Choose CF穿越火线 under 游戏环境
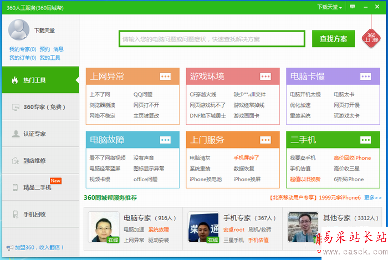Screen dimensions: 388x260 pyautogui.click(x=203, y=94)
